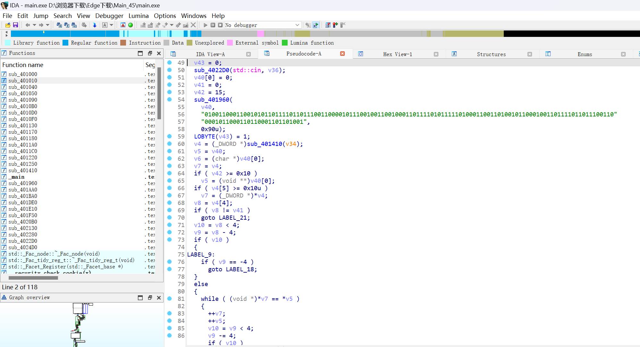Click the Jump back arrow
Screen dimensions: 640x347
click(28, 25)
